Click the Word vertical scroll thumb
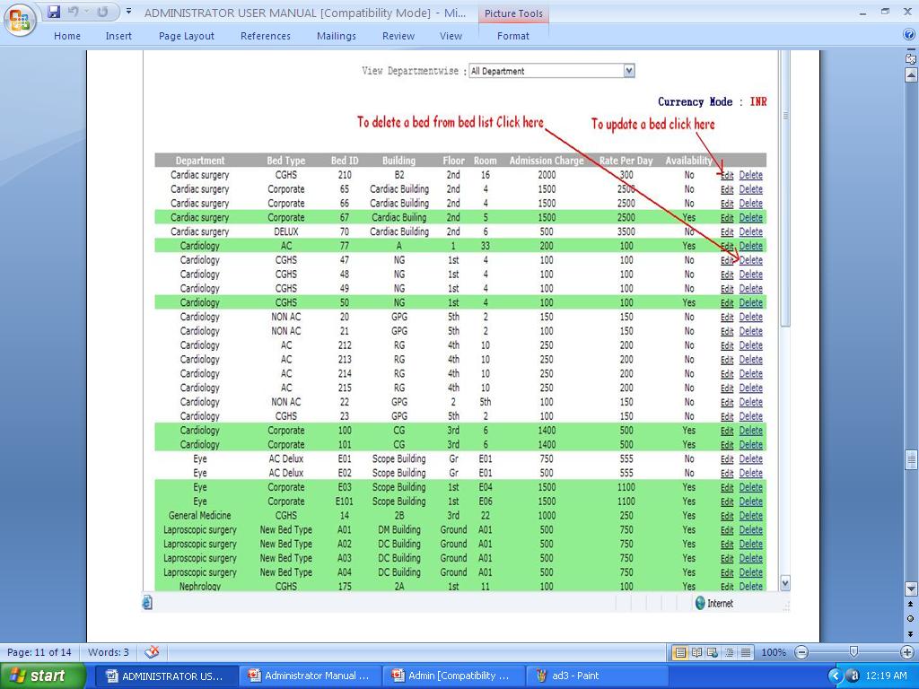919x689 pixels. pyautogui.click(x=911, y=459)
